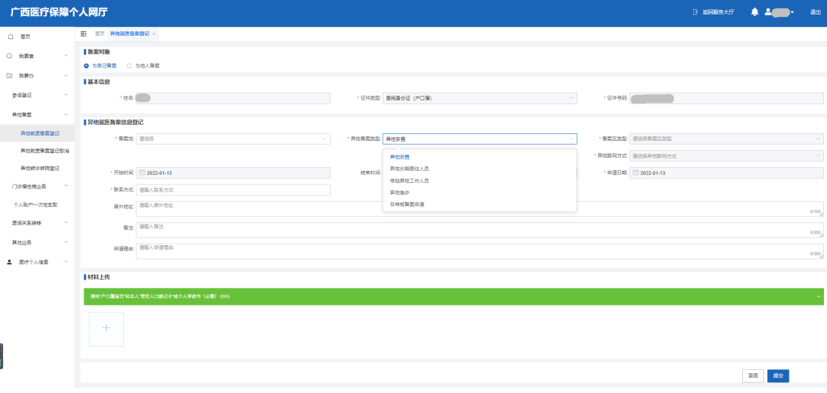Viewport: 827px width, 393px height.
Task: Click the 返回服务大厅 link
Action: pos(713,12)
